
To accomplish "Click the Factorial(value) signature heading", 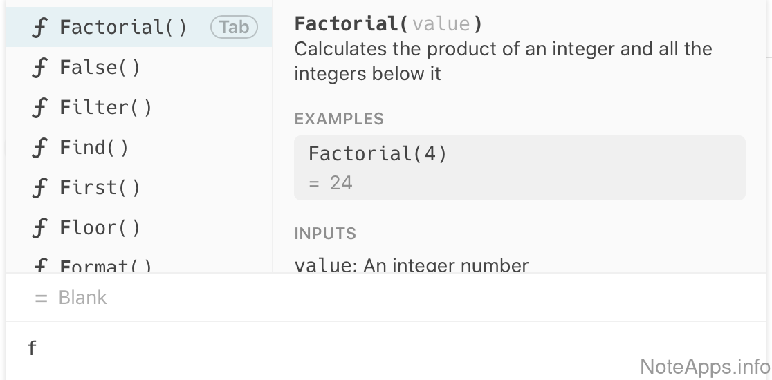I will coord(388,24).
